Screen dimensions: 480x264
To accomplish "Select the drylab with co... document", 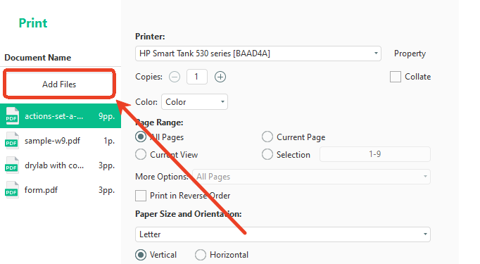I will point(61,165).
